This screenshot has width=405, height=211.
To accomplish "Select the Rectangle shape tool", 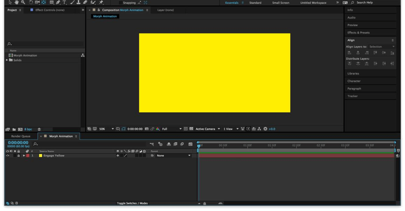I will (52, 2).
